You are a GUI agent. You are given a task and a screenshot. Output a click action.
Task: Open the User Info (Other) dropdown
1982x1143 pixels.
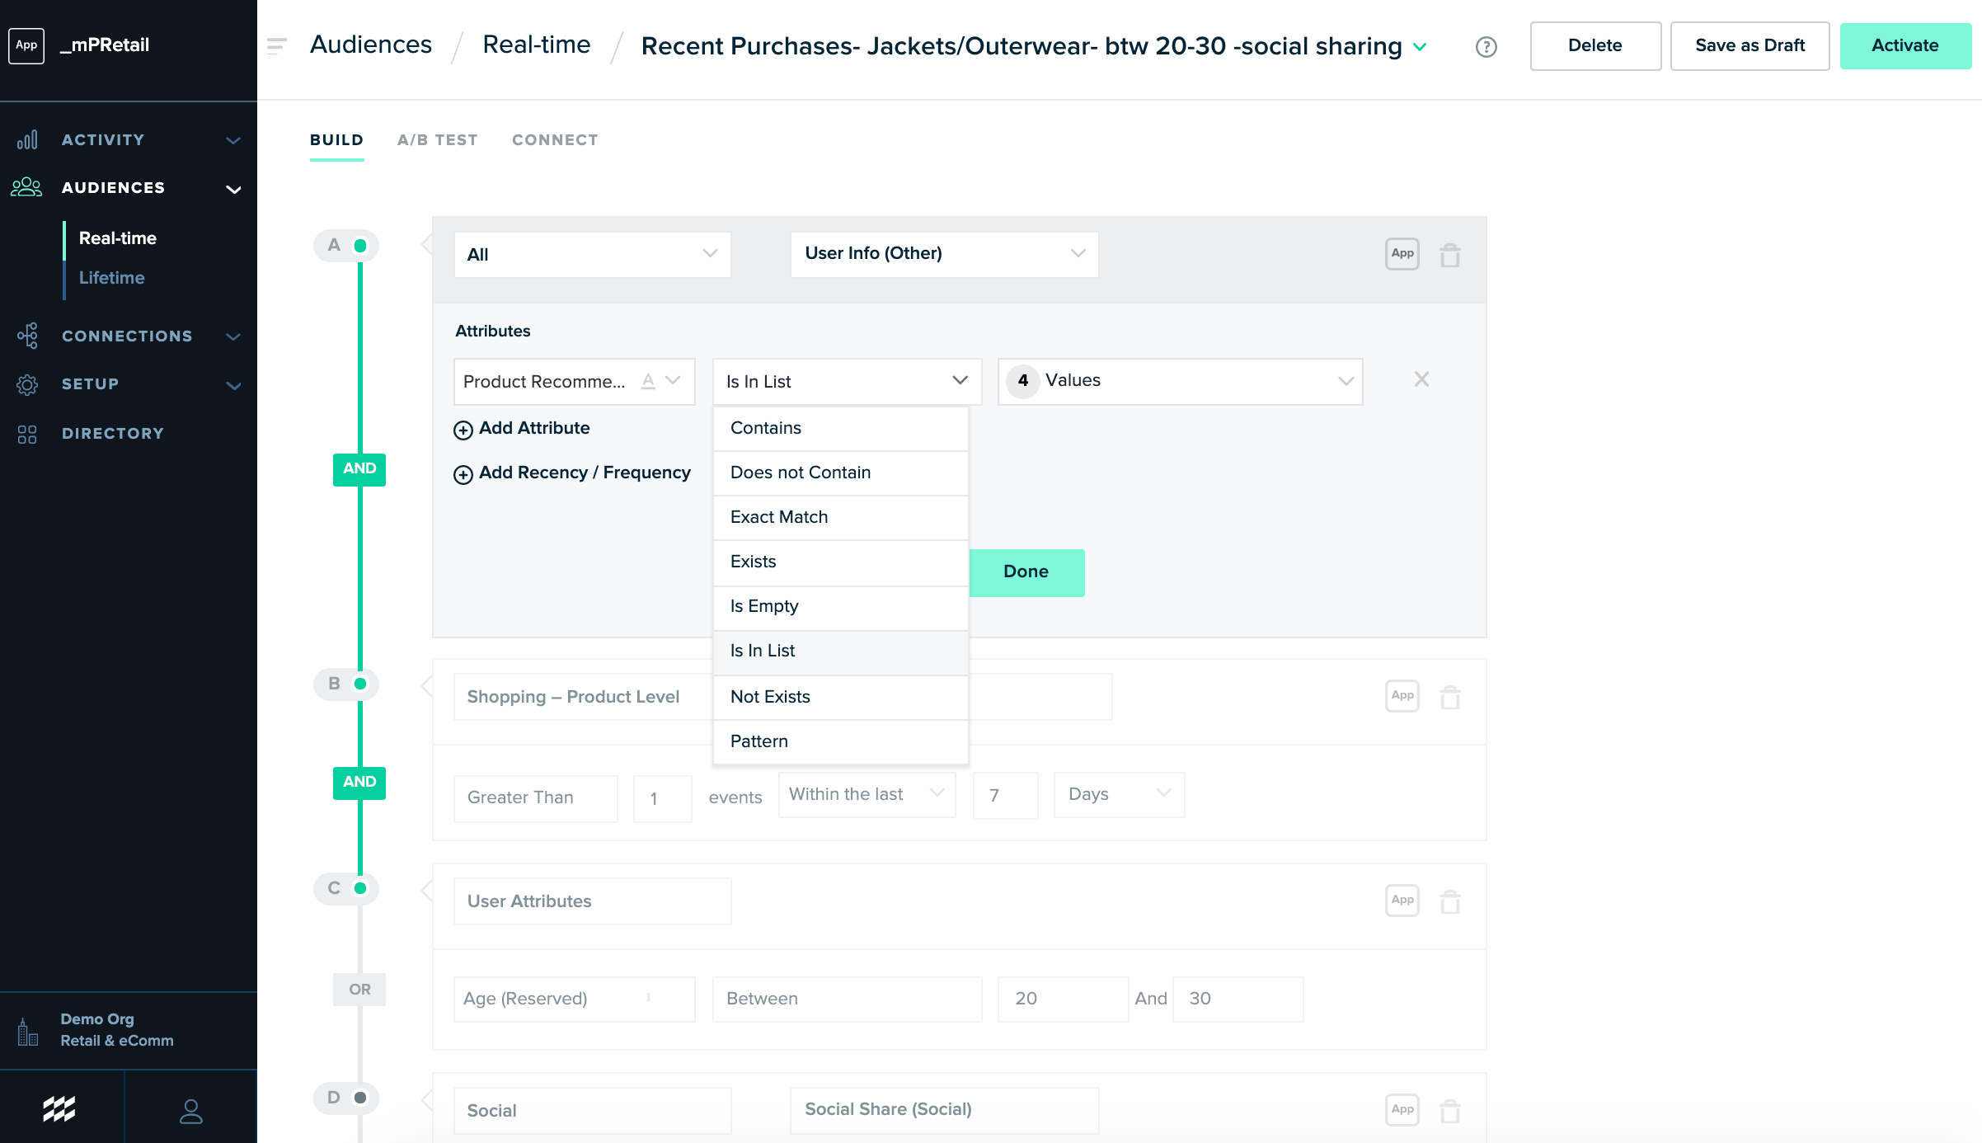pos(944,254)
